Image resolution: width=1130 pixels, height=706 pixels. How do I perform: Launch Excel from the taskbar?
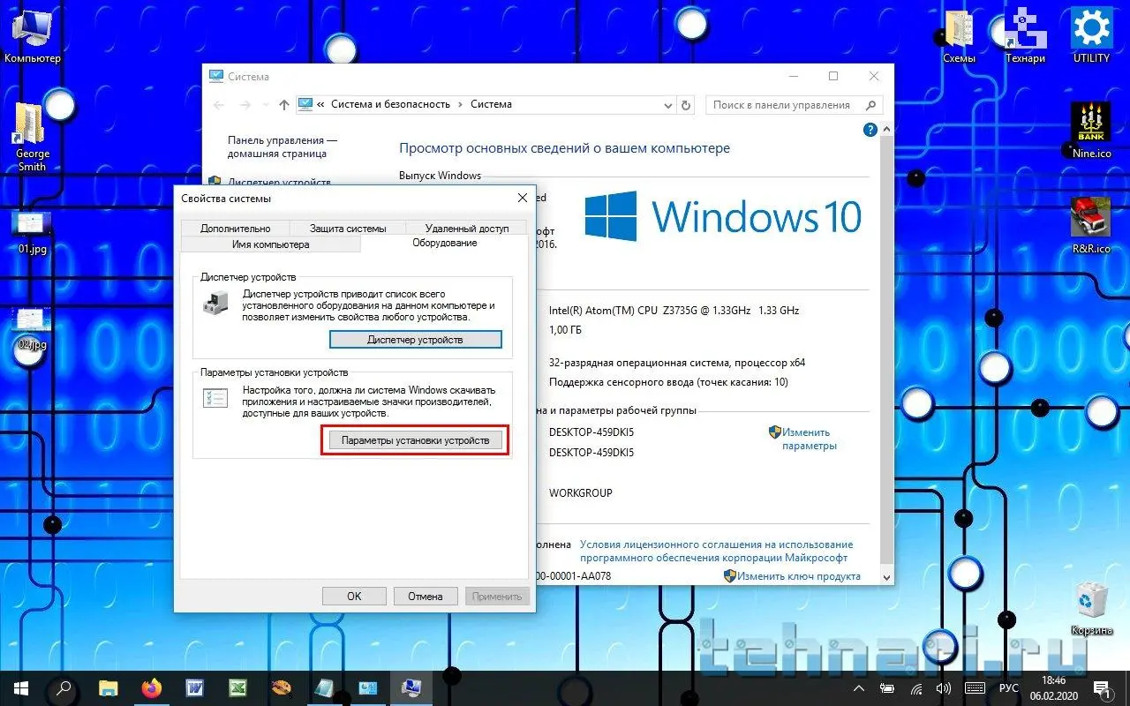(x=237, y=688)
